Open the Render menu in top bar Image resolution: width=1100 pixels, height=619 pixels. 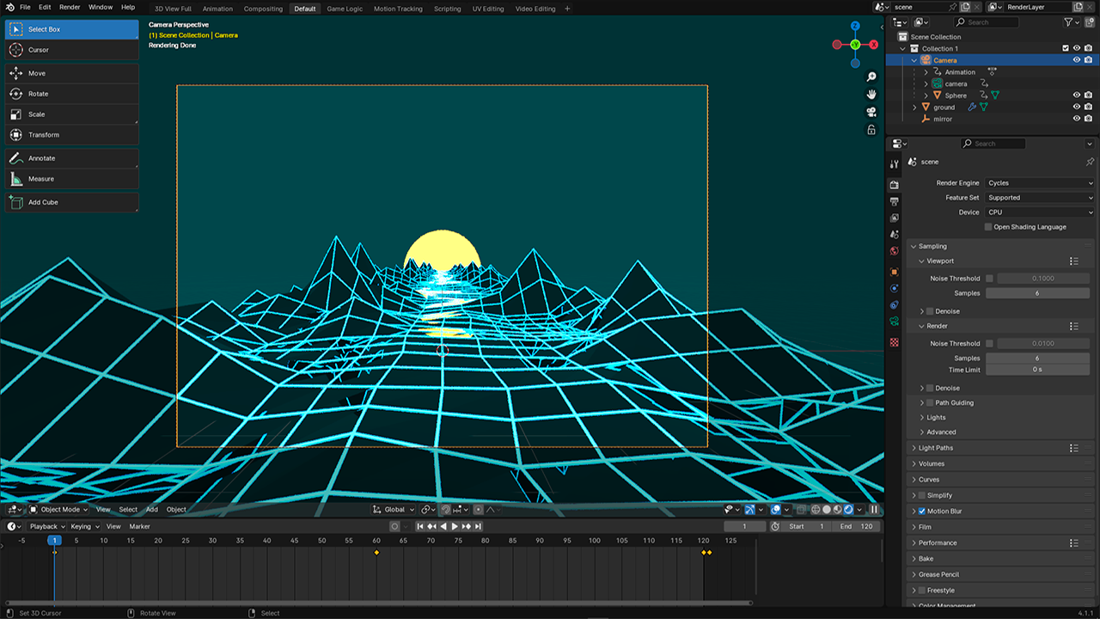point(70,7)
